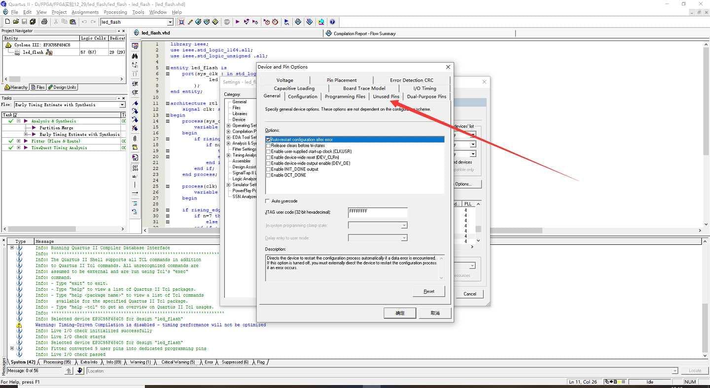Expand the Early Timing Estimate with Synthesis task
The width and height of the screenshot is (710, 388).
click(x=27, y=134)
